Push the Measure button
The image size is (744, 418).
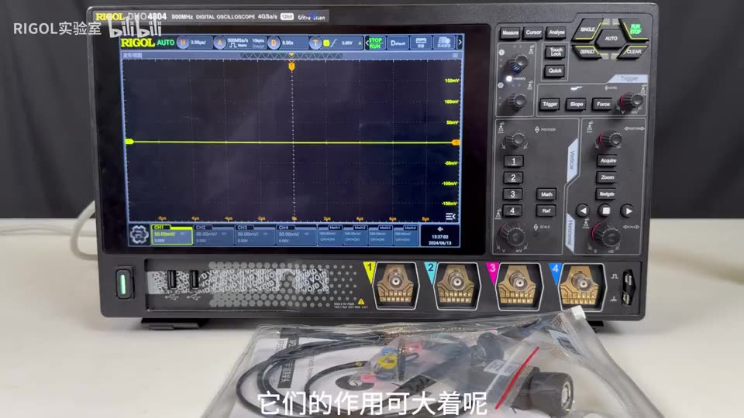[510, 33]
